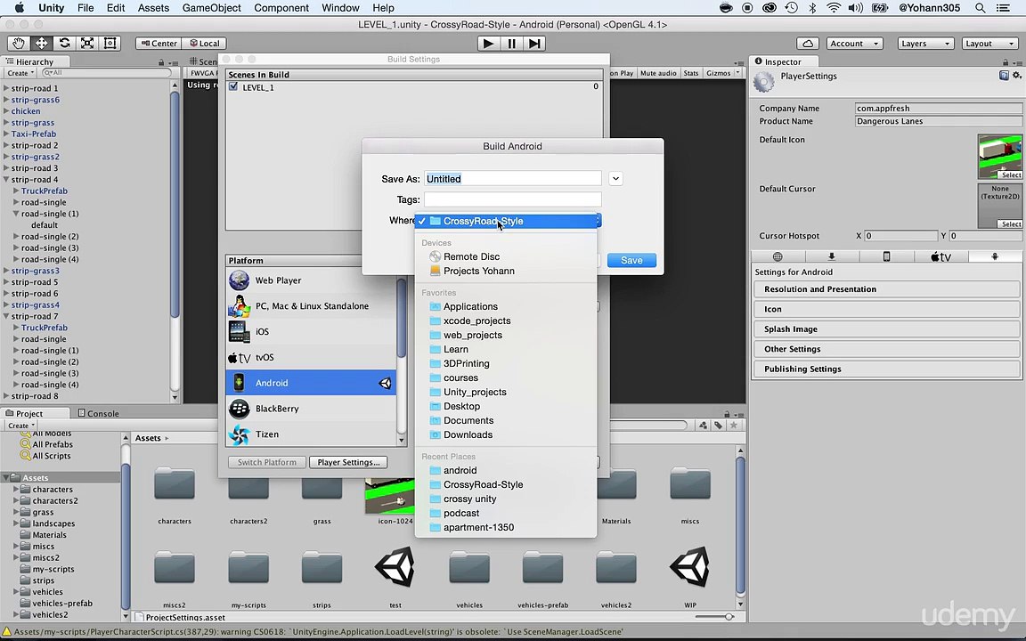Select the iOS phone platform tab
The height and width of the screenshot is (641, 1026).
887,256
